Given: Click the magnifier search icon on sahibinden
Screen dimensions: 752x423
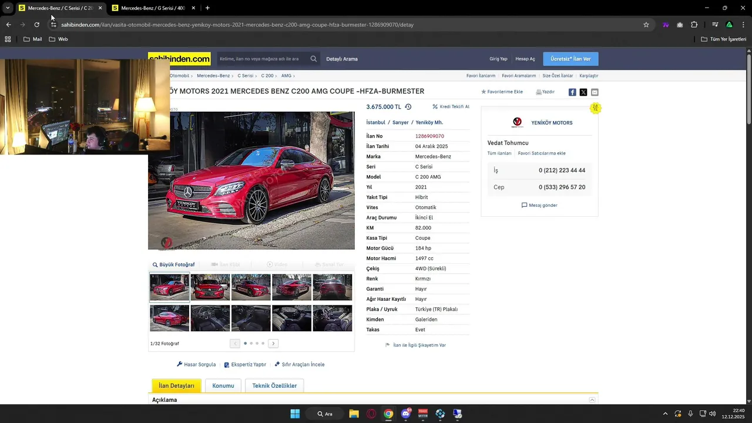Looking at the screenshot, I should click(x=314, y=59).
